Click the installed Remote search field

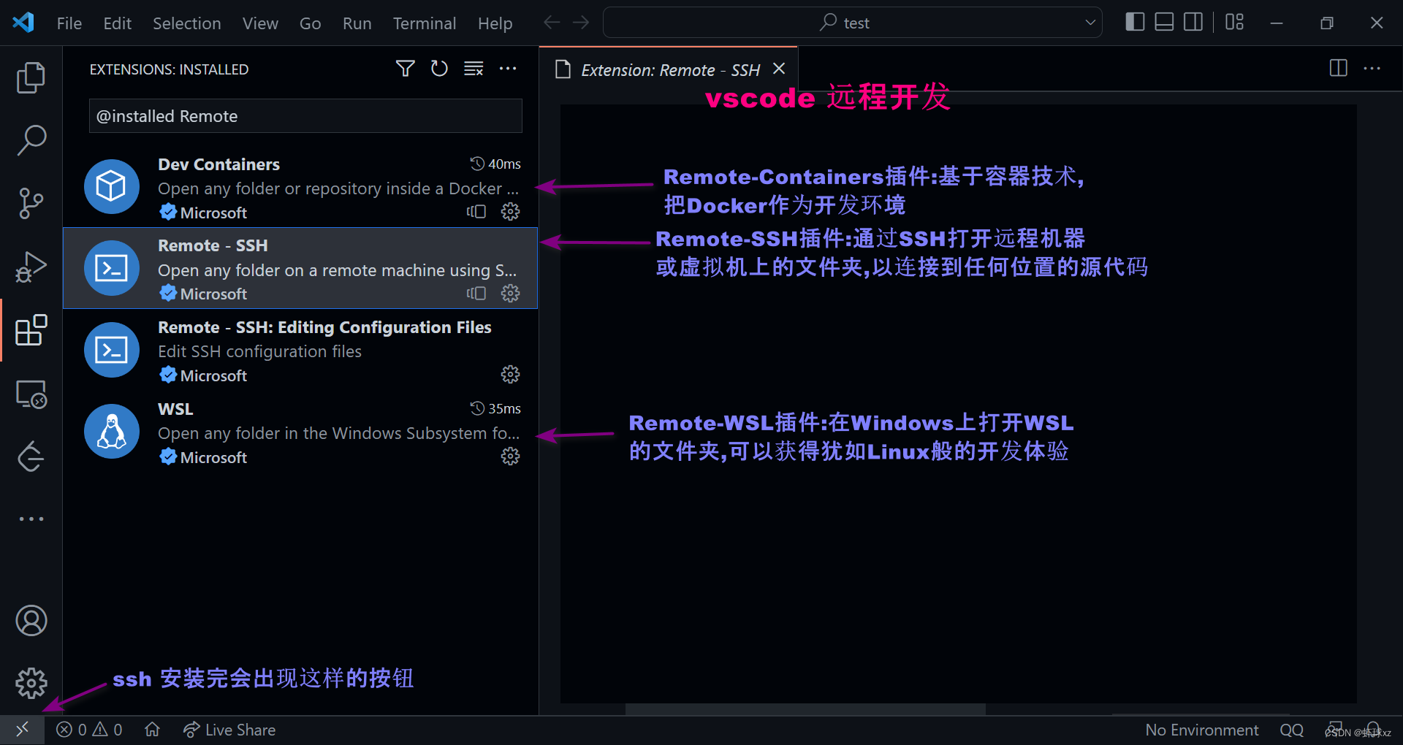305,116
